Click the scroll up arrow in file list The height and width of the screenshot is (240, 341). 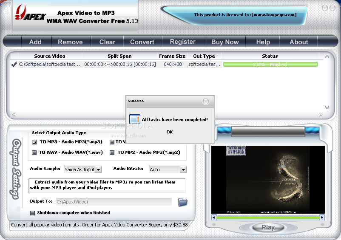tap(327, 56)
